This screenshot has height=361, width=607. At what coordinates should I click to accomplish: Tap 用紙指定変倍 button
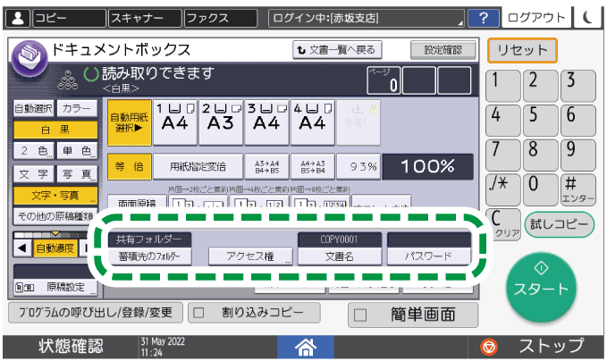(198, 167)
